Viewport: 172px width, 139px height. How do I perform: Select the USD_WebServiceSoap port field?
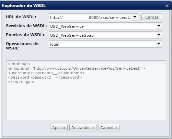point(102,35)
